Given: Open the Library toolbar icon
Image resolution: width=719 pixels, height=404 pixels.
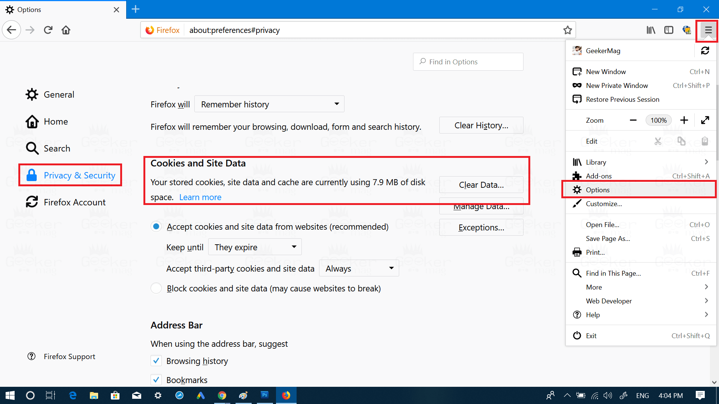Looking at the screenshot, I should click(x=651, y=30).
